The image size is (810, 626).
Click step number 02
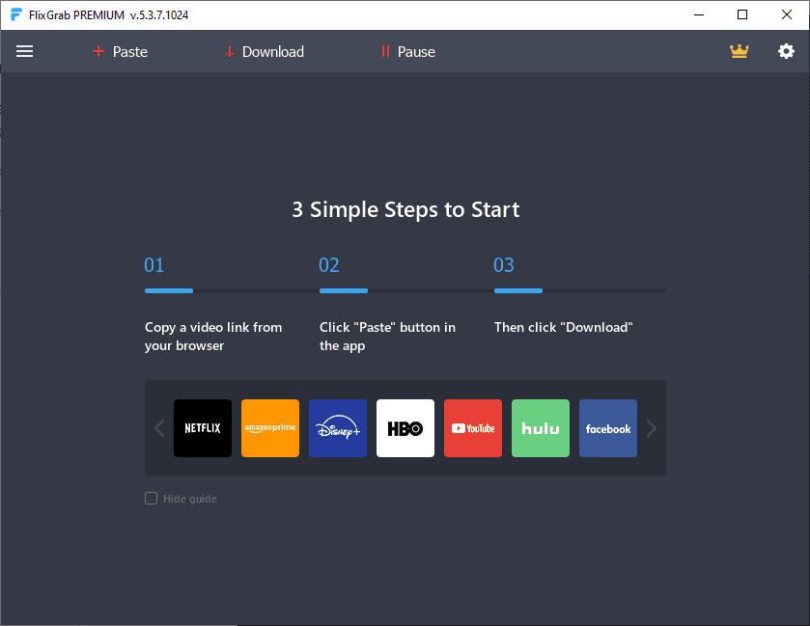click(329, 265)
